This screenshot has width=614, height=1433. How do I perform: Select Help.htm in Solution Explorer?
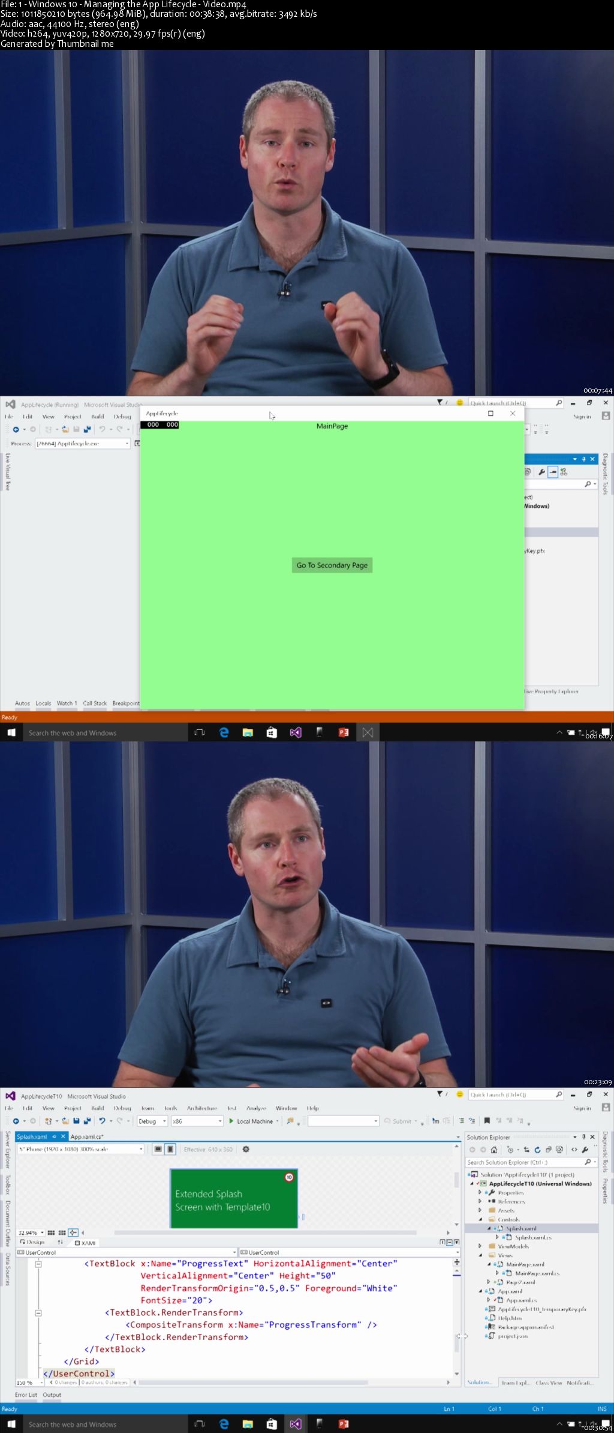510,1318
